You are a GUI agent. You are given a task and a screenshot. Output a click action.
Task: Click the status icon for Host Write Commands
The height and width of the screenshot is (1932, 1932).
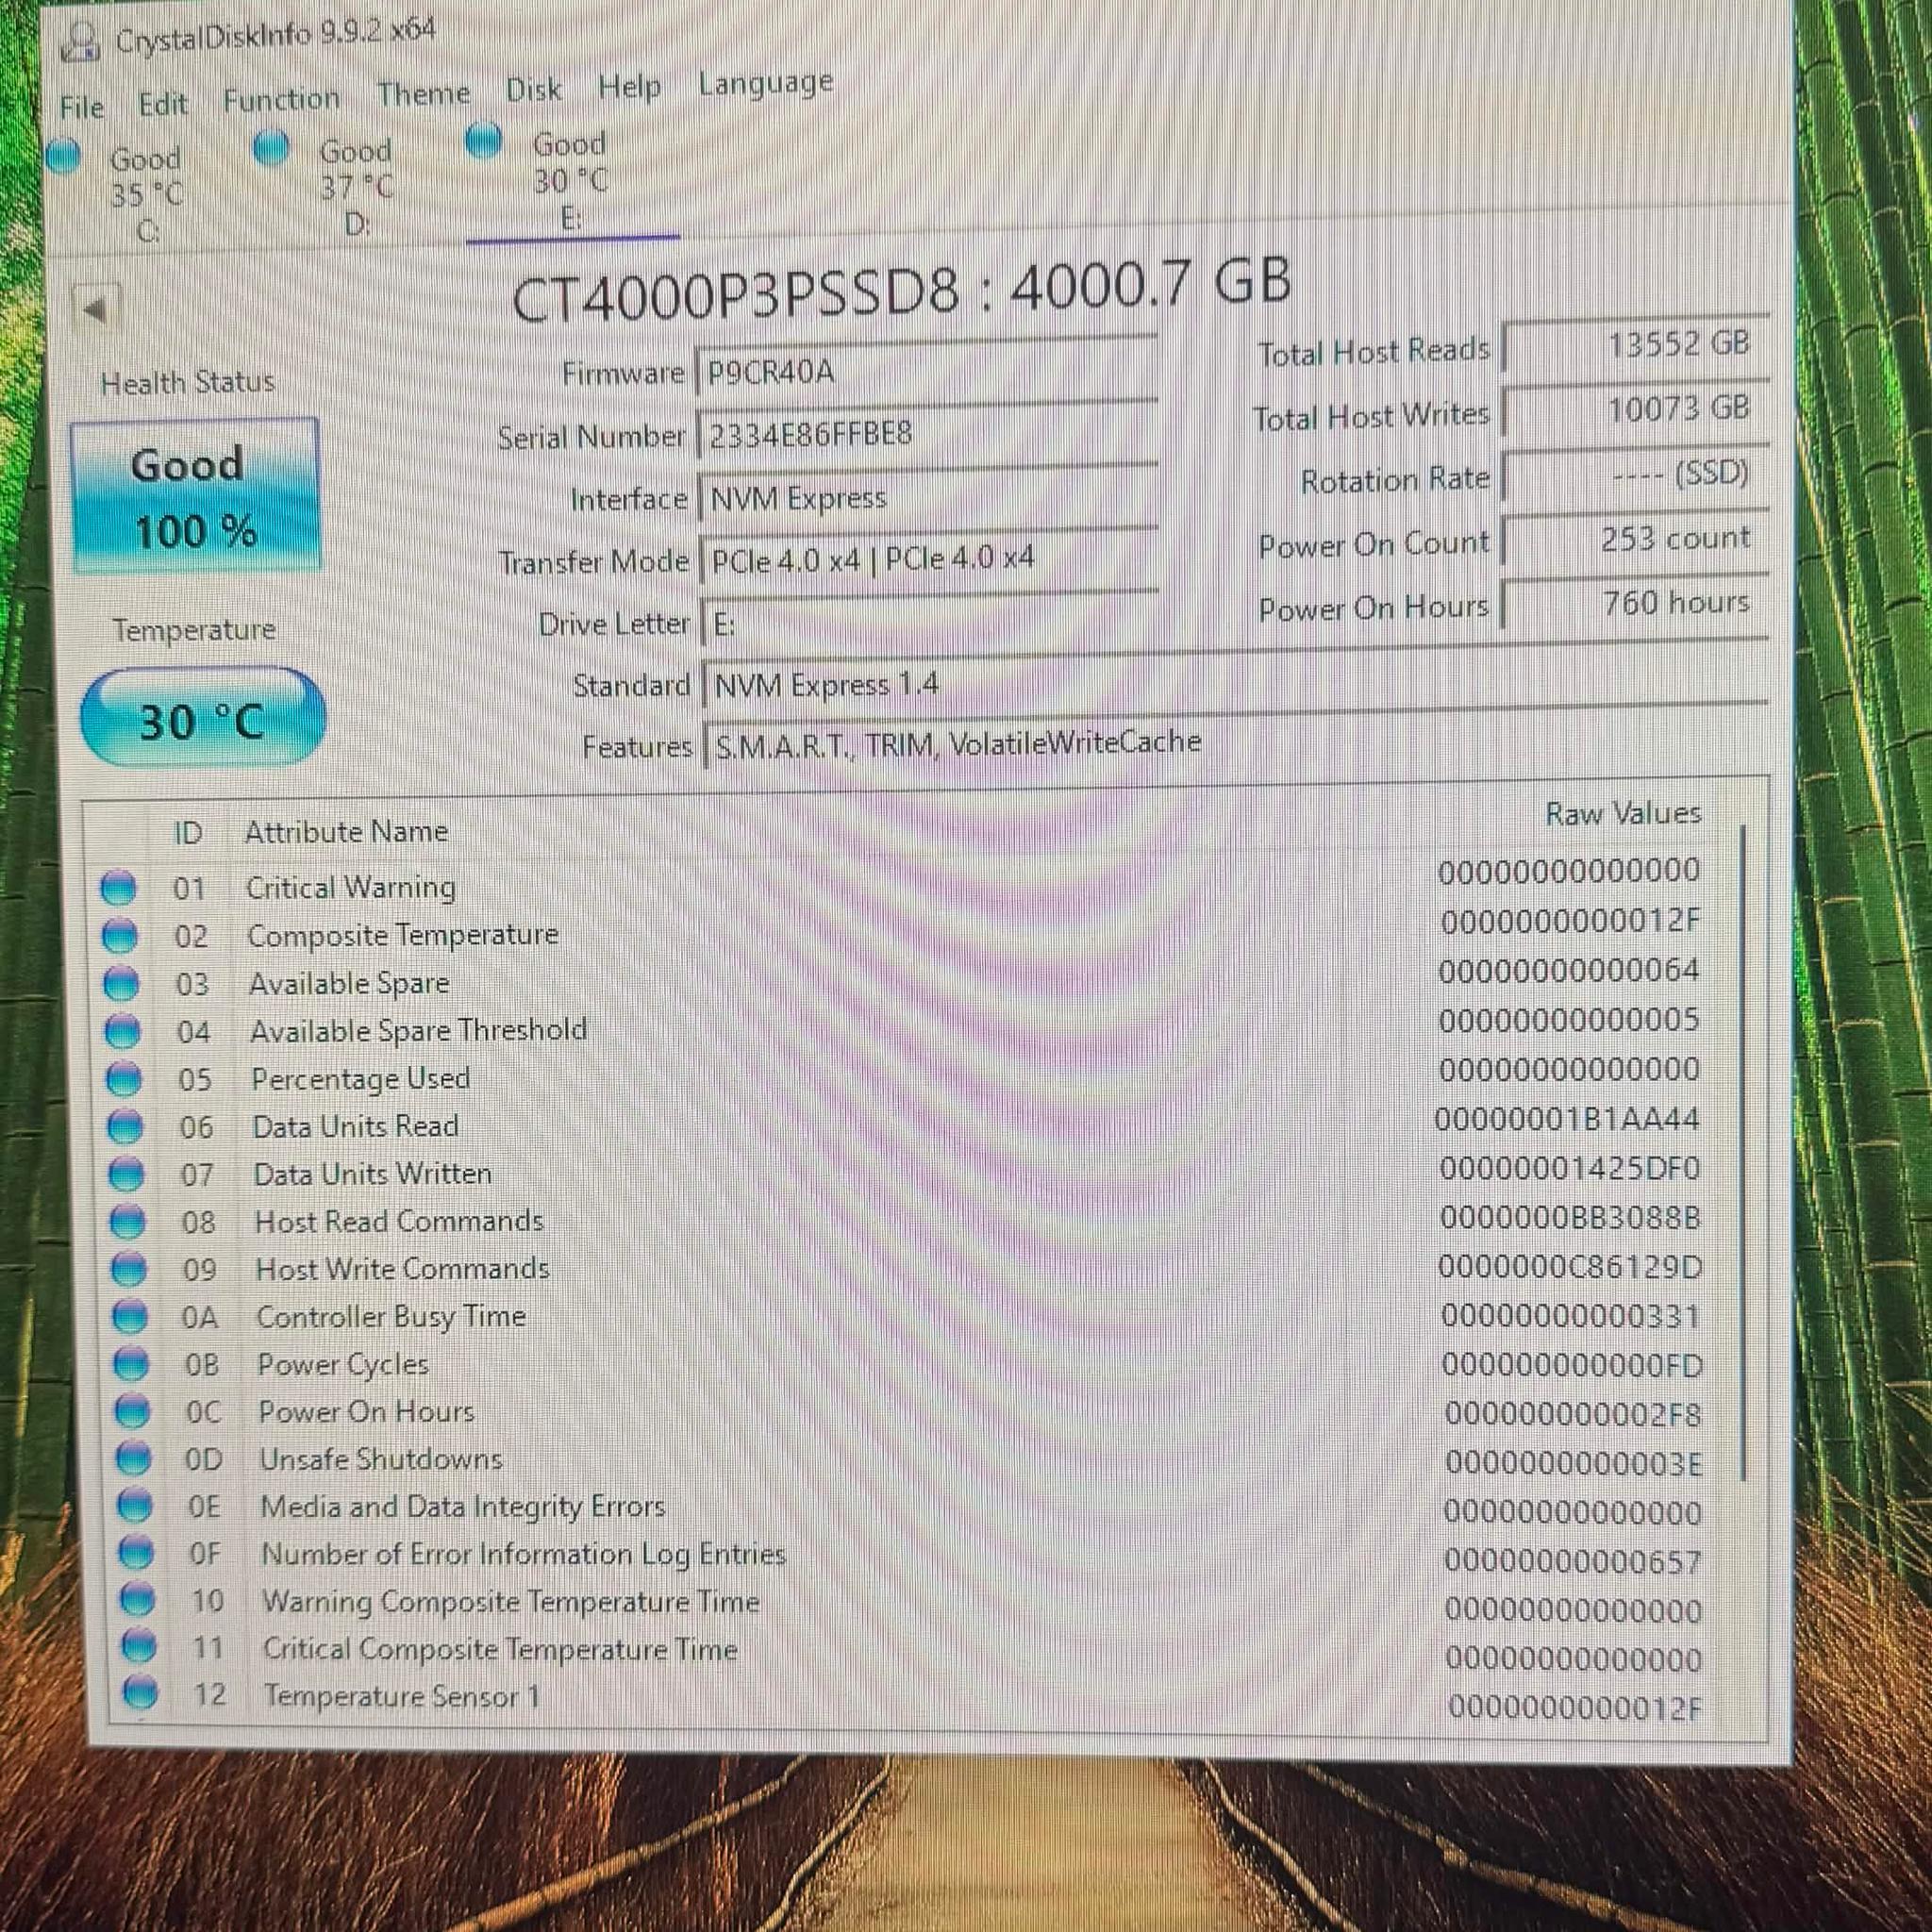pyautogui.click(x=128, y=1270)
